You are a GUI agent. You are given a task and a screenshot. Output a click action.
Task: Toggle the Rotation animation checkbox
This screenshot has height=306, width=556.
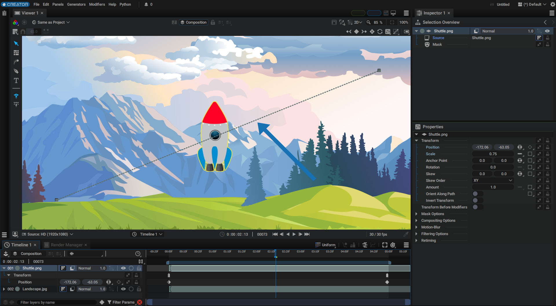tap(530, 167)
